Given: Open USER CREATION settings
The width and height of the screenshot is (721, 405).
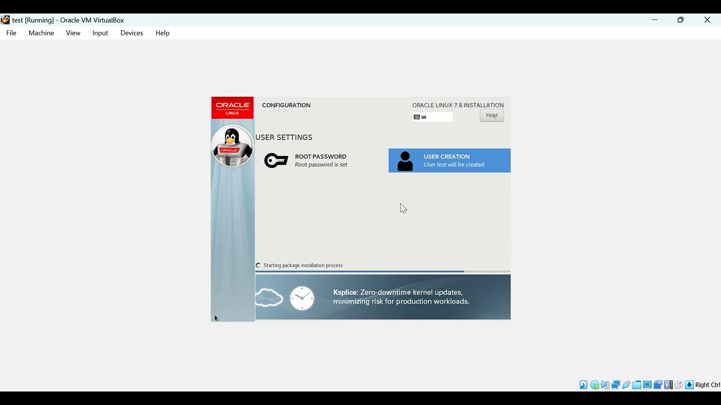Looking at the screenshot, I should (449, 160).
